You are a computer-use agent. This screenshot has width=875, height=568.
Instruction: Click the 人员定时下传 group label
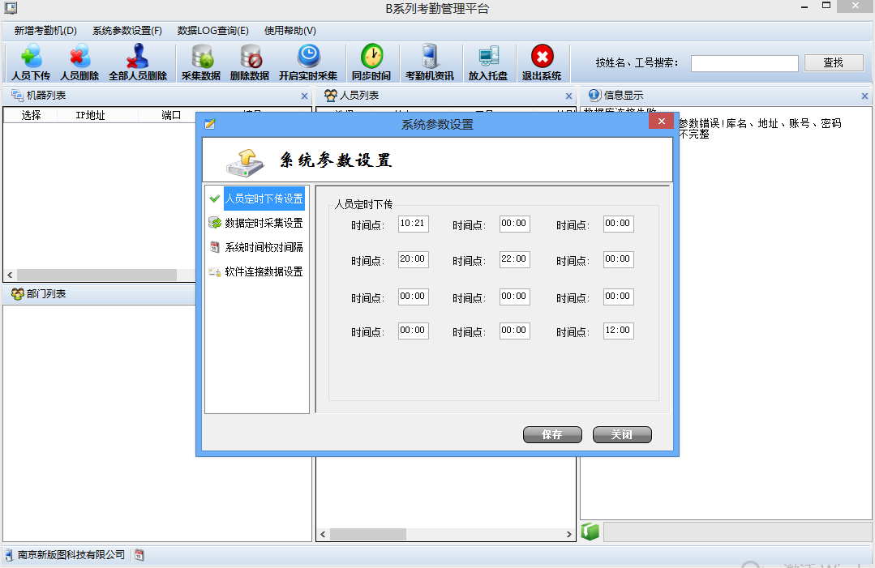pos(363,204)
